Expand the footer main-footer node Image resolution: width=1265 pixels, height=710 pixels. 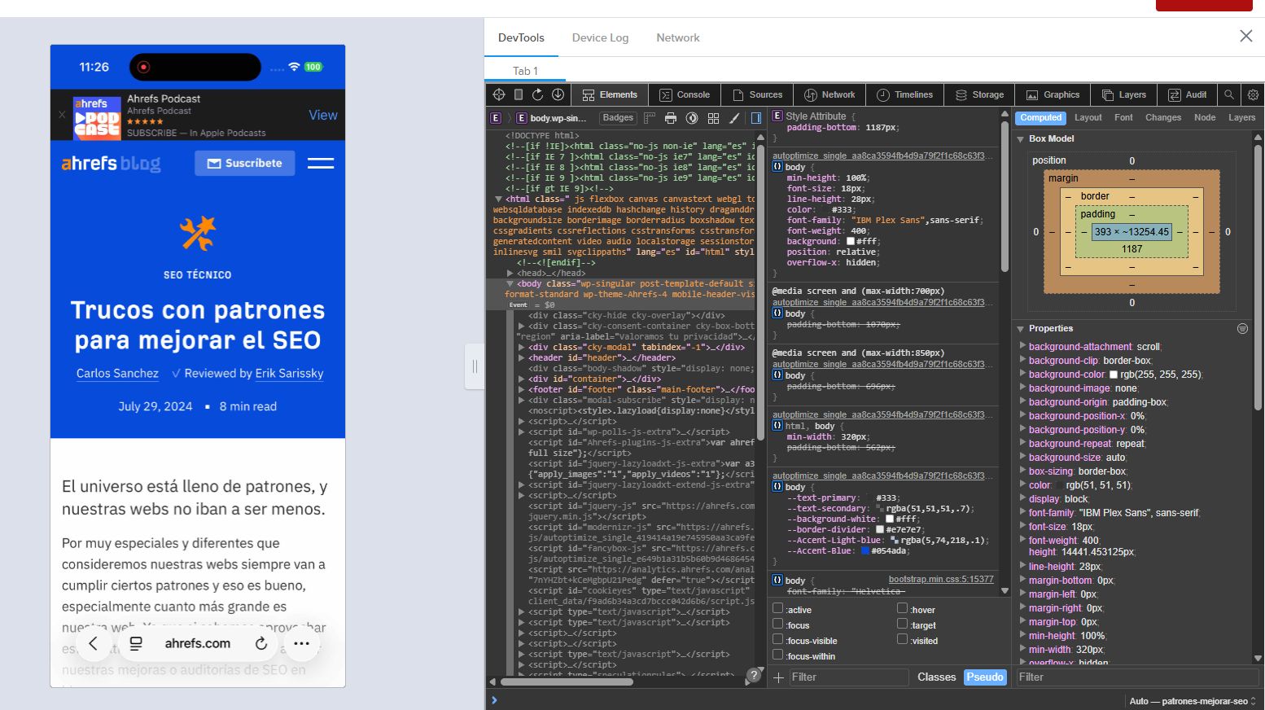pyautogui.click(x=522, y=389)
